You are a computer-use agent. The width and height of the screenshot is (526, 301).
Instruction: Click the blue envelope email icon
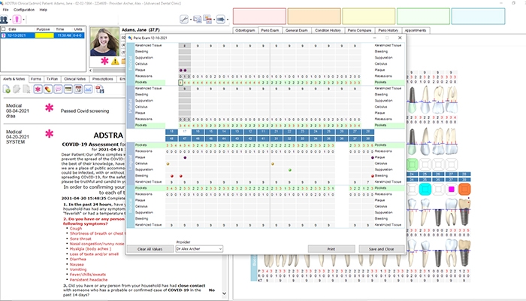(88, 89)
